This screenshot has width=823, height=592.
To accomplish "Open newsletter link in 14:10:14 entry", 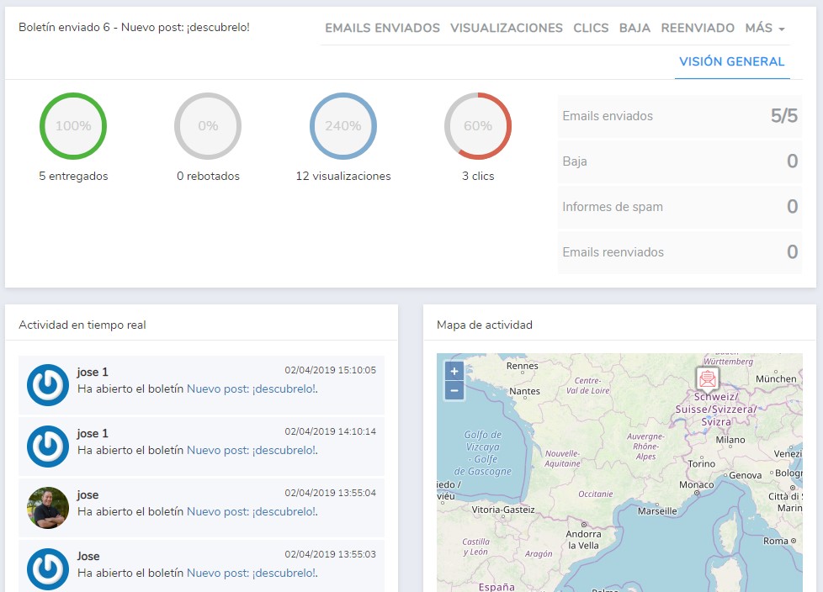I will [251, 451].
